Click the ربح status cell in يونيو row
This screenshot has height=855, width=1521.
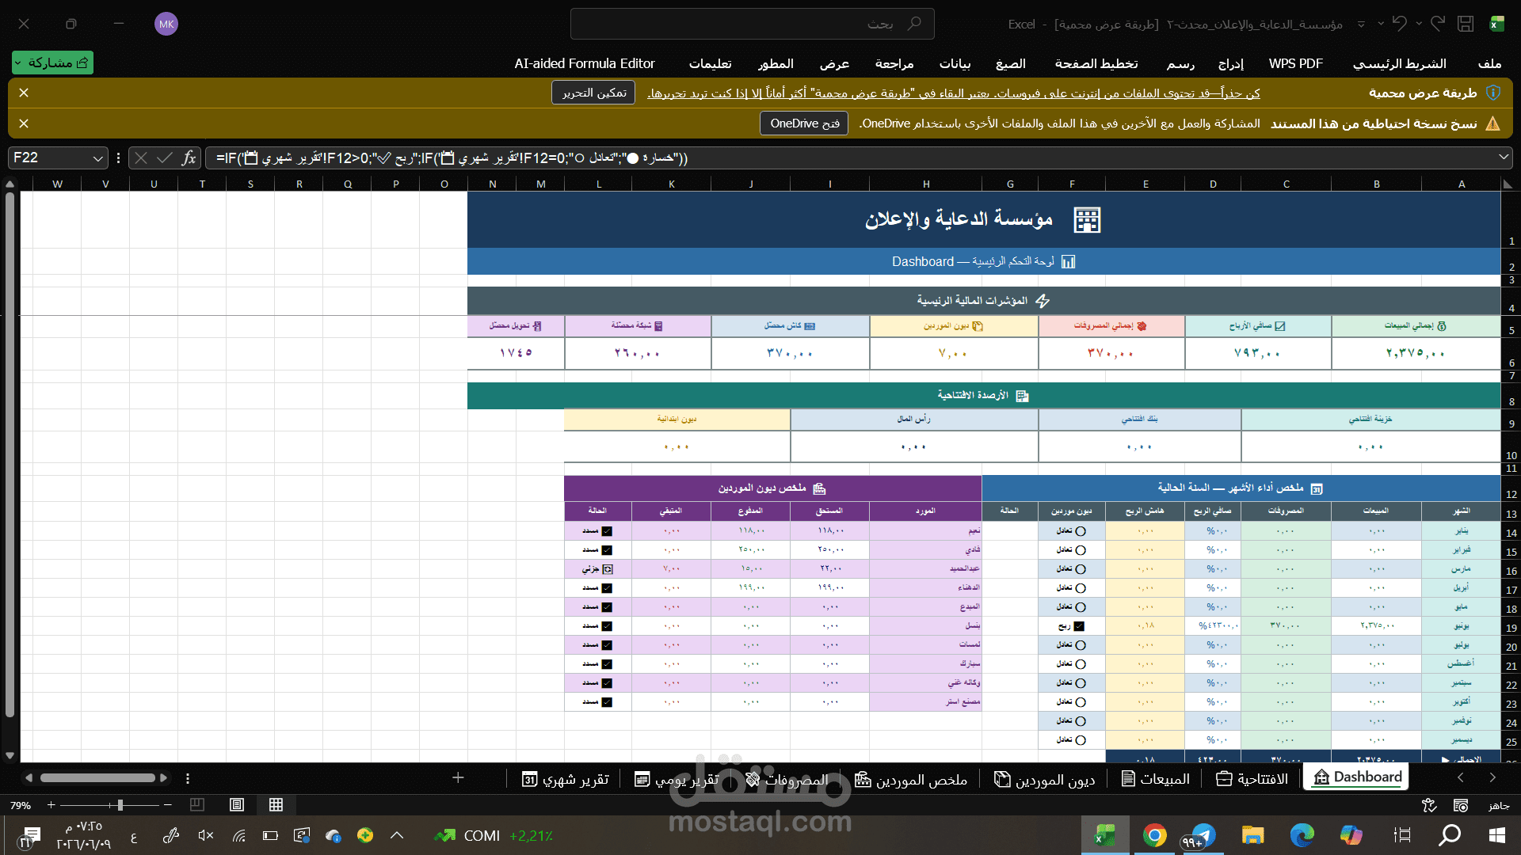point(1071,625)
